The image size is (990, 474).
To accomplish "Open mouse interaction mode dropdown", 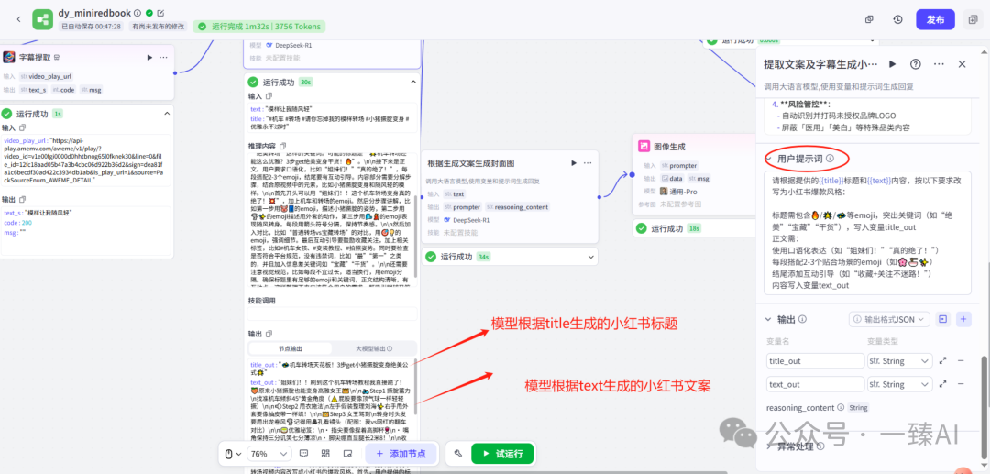I will (235, 454).
